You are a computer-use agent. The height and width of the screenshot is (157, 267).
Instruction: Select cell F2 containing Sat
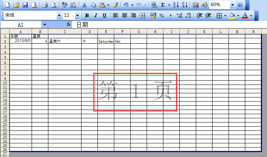[x=122, y=41]
